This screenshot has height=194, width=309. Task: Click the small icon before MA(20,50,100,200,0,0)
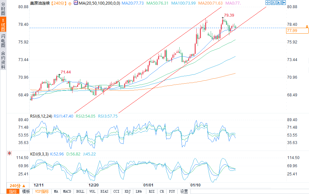(x=75, y=3)
